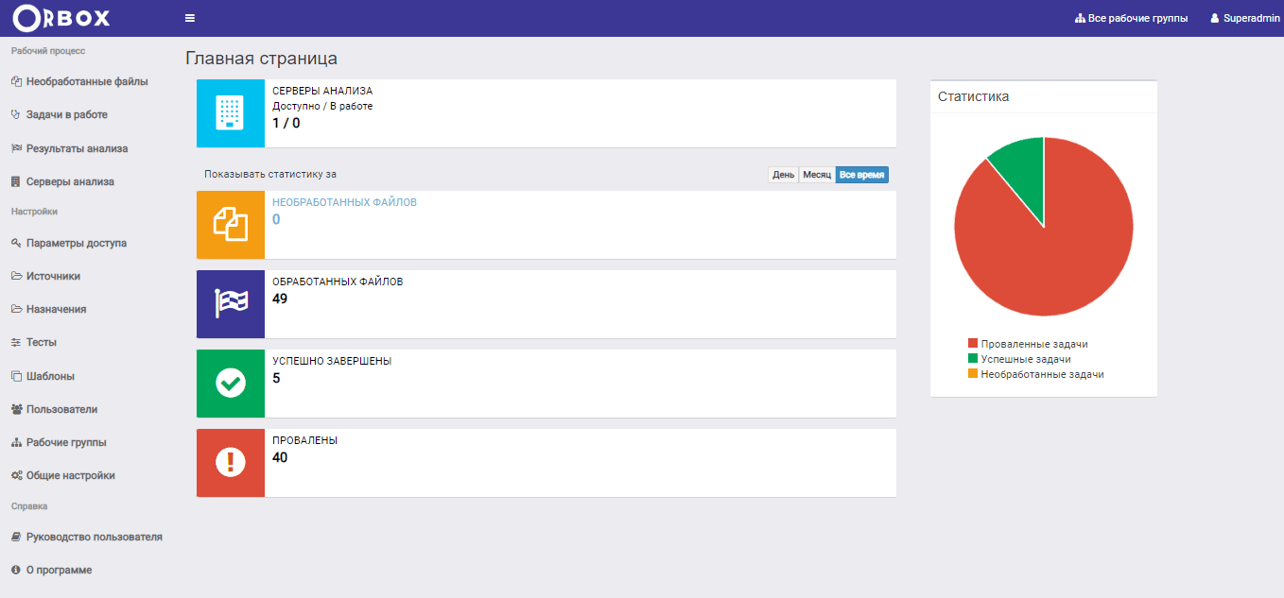Click the green checkmark success icon
This screenshot has height=598, width=1284.
[231, 384]
